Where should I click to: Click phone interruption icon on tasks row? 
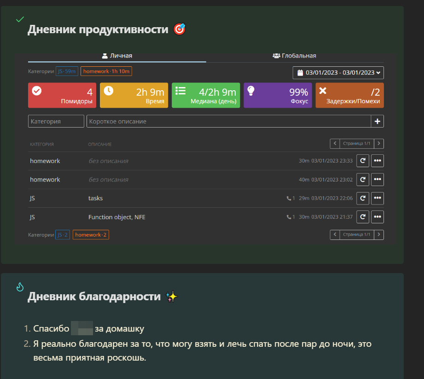click(289, 198)
